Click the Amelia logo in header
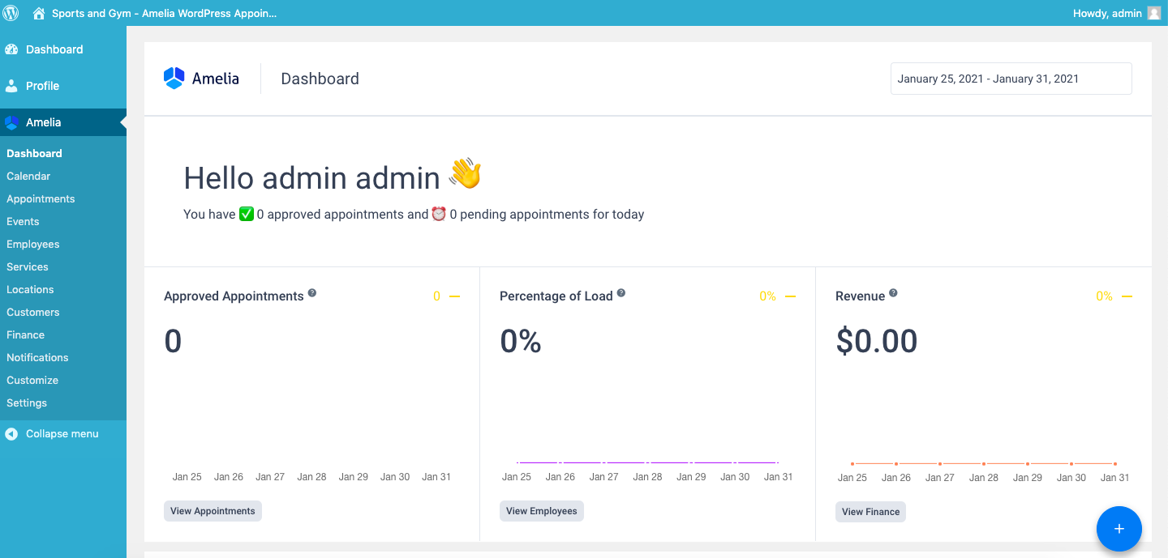The image size is (1168, 558). (201, 79)
